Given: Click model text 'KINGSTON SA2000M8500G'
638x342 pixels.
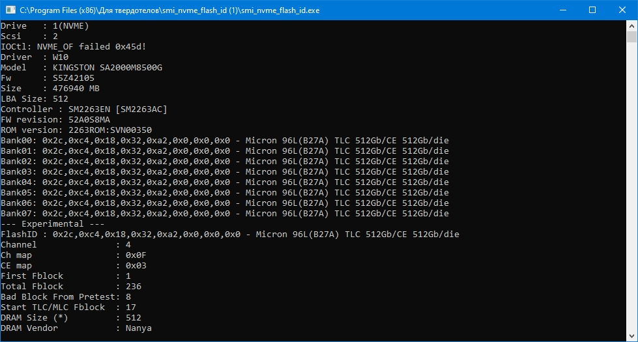Looking at the screenshot, I should tap(108, 68).
